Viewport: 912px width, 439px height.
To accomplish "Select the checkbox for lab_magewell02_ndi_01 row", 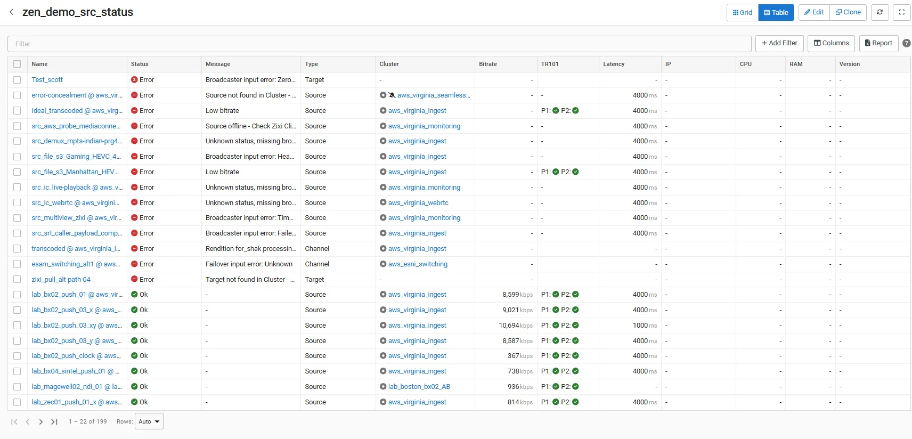I will point(17,387).
